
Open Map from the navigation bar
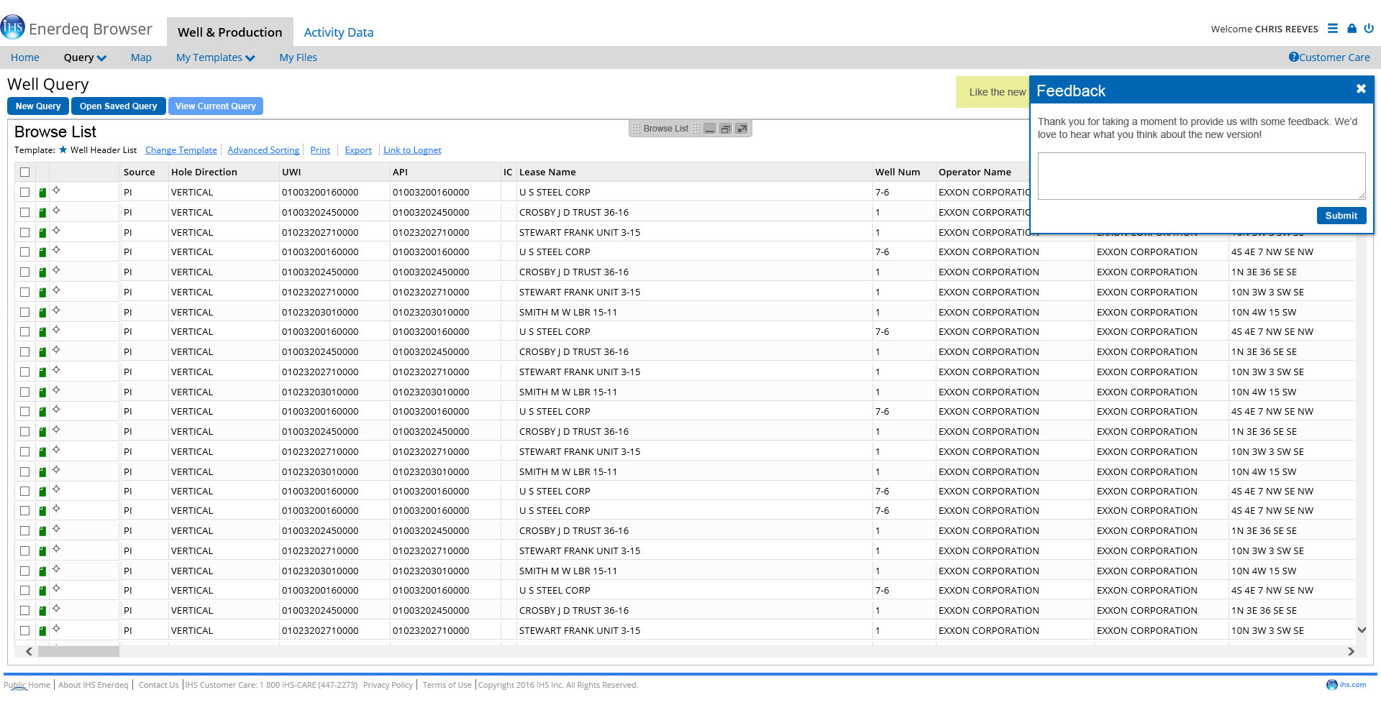[141, 57]
